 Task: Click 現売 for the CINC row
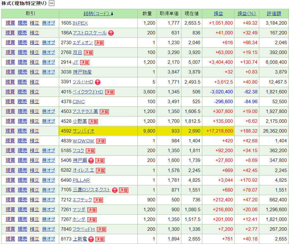pyautogui.click(x=22, y=102)
